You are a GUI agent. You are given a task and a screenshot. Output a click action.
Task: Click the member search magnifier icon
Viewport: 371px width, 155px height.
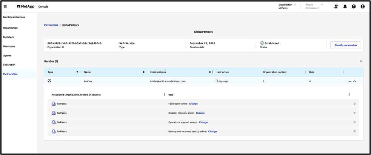361,61
